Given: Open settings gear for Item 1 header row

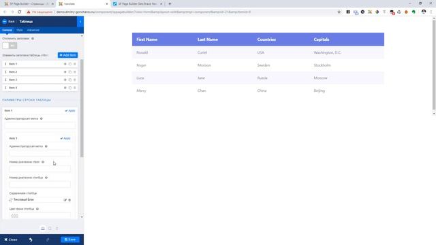Looking at the screenshot, I should 65,64.
